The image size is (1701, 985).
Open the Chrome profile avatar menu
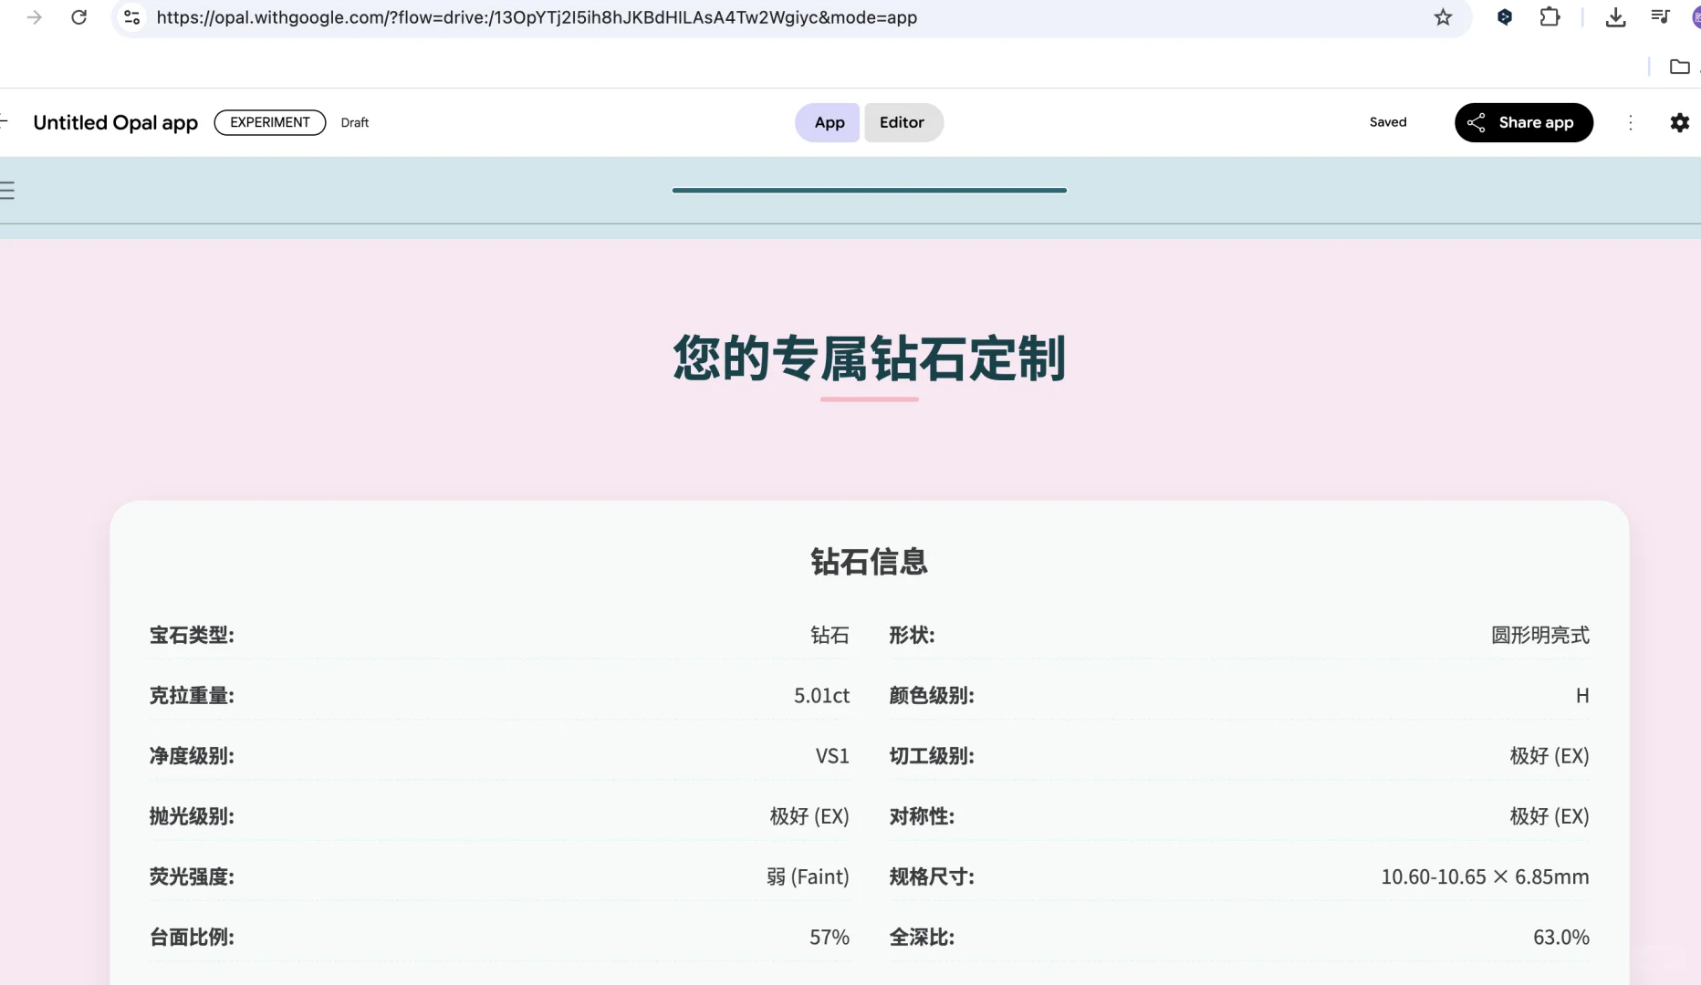(x=1696, y=16)
